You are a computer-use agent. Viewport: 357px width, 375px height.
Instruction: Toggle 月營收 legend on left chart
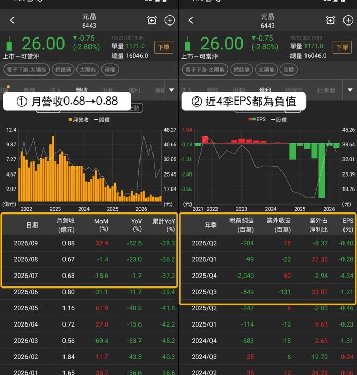pos(79,120)
